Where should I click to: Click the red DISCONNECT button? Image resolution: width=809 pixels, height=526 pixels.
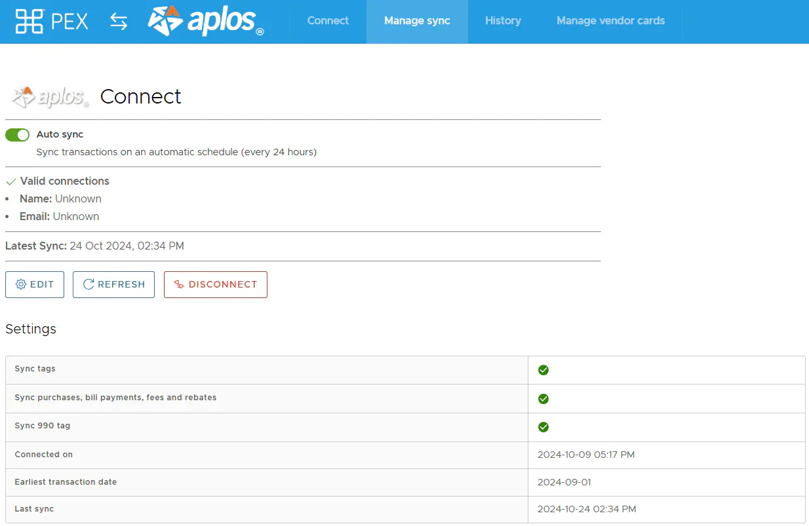coord(216,284)
